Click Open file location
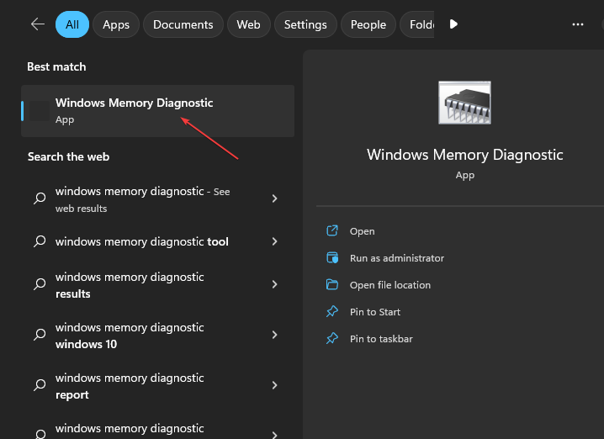The height and width of the screenshot is (439, 604). click(x=389, y=285)
